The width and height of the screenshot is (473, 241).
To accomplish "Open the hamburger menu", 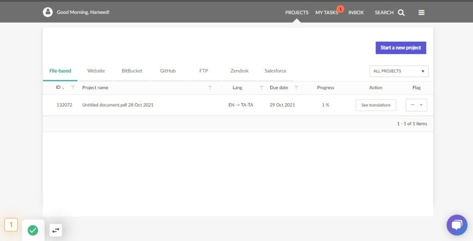I will coord(421,12).
